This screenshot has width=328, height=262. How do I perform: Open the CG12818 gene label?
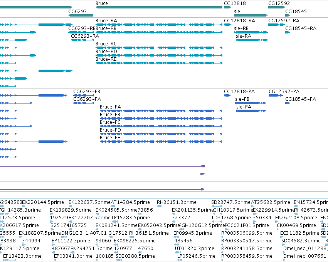point(235,3)
